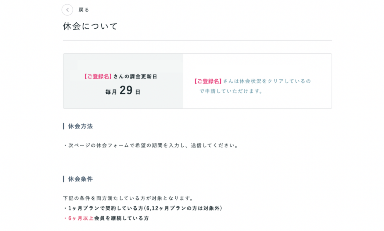
Task: Click the 毎月 text before the date
Action: pos(111,92)
